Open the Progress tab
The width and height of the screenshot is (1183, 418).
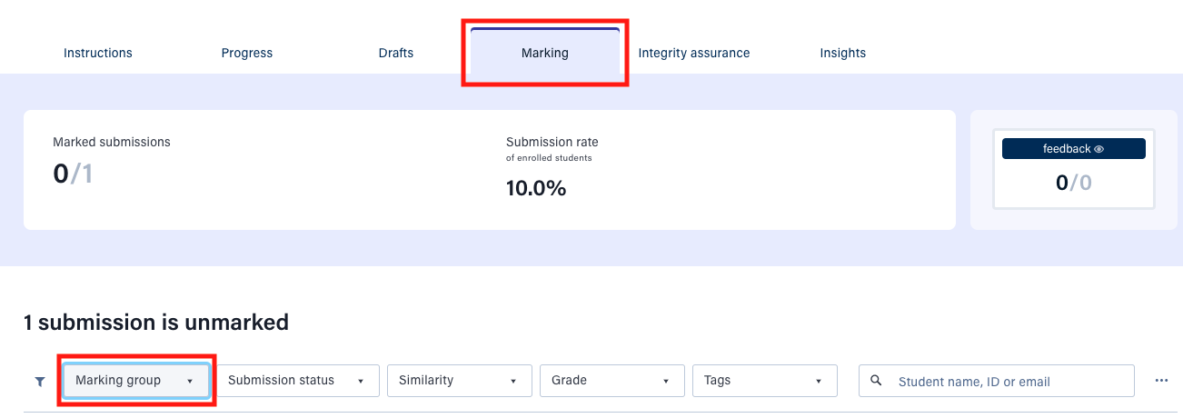(247, 53)
